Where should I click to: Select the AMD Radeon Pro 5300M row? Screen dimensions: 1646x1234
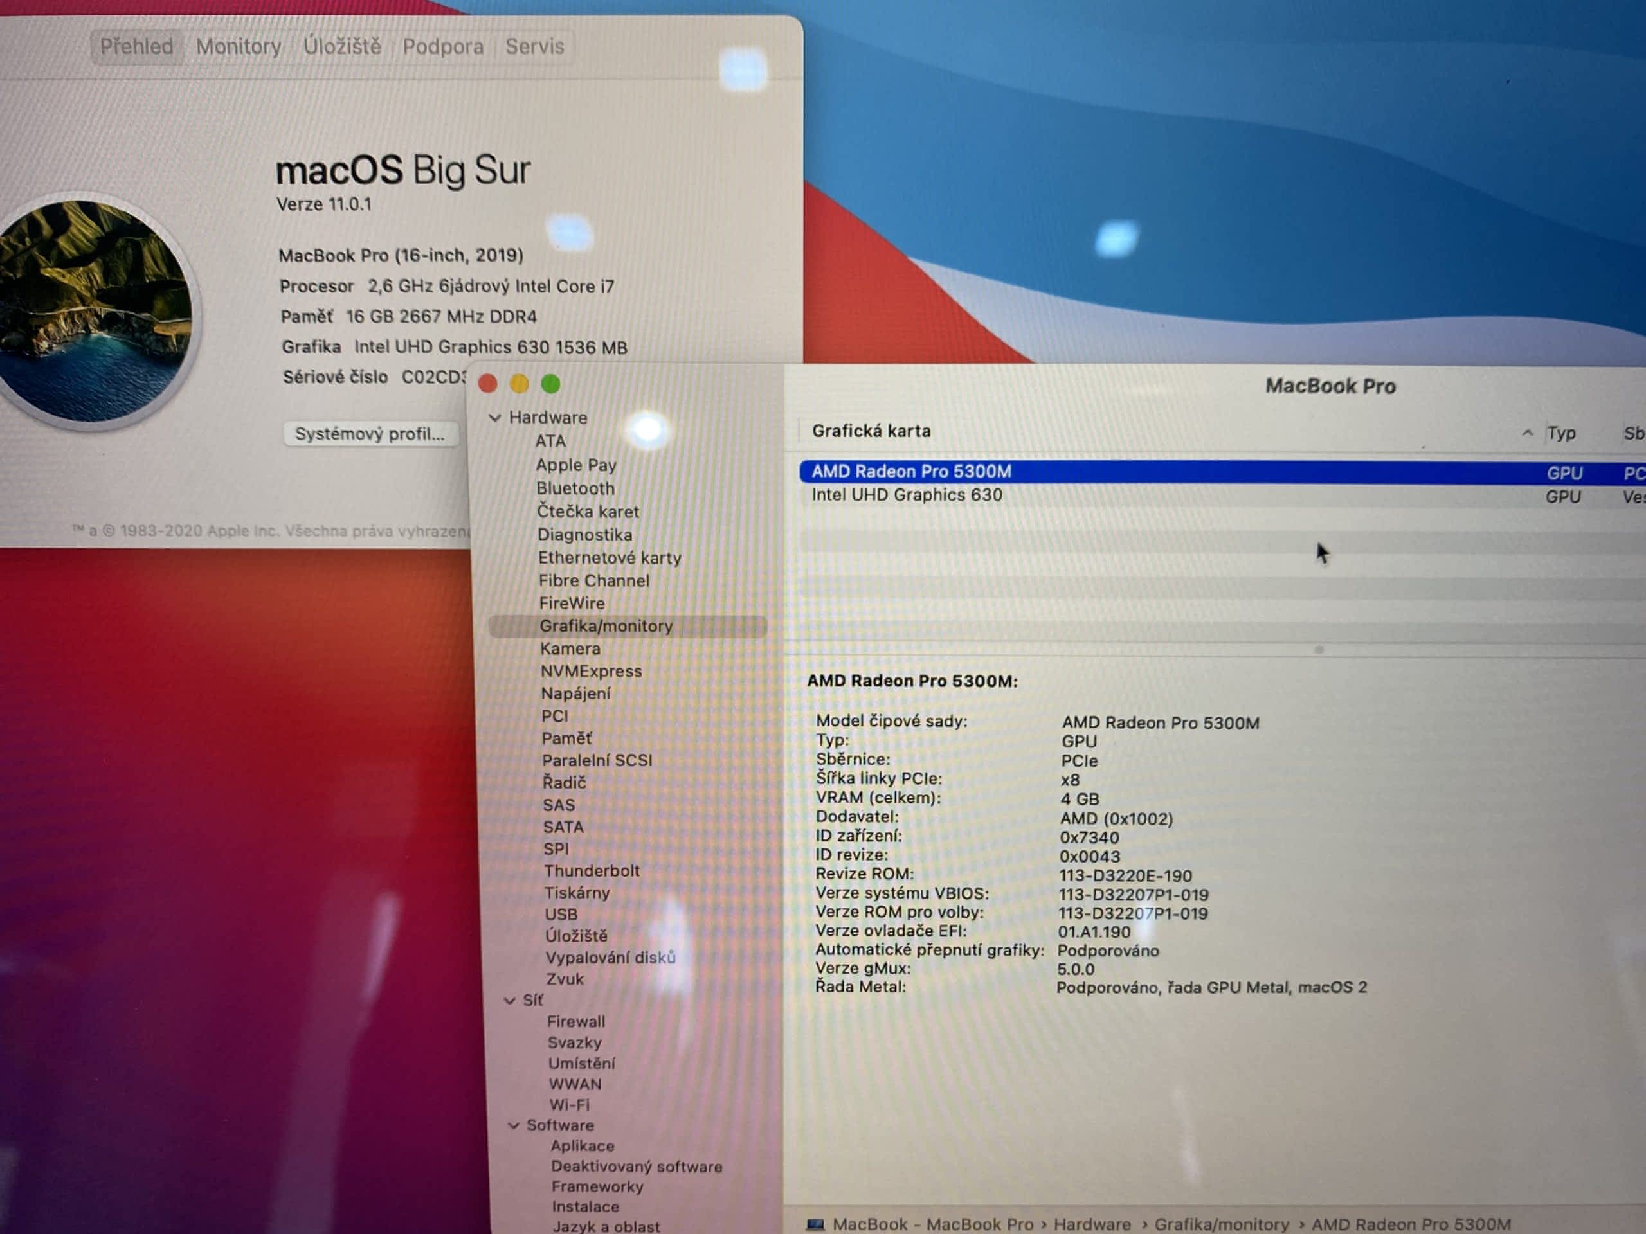911,472
